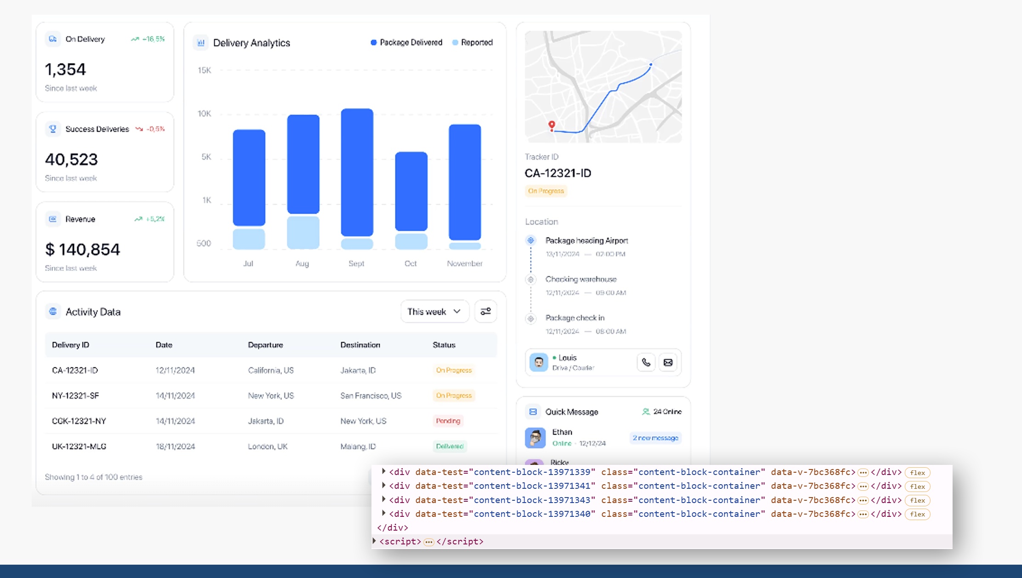Click the Package Delivered legend dot
Viewport: 1022px width, 578px height.
(373, 42)
